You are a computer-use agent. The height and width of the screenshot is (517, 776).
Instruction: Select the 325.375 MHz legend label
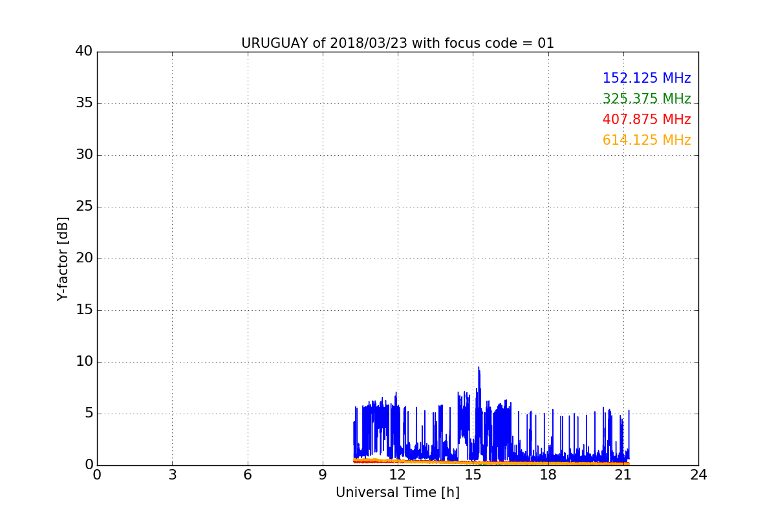pos(647,99)
